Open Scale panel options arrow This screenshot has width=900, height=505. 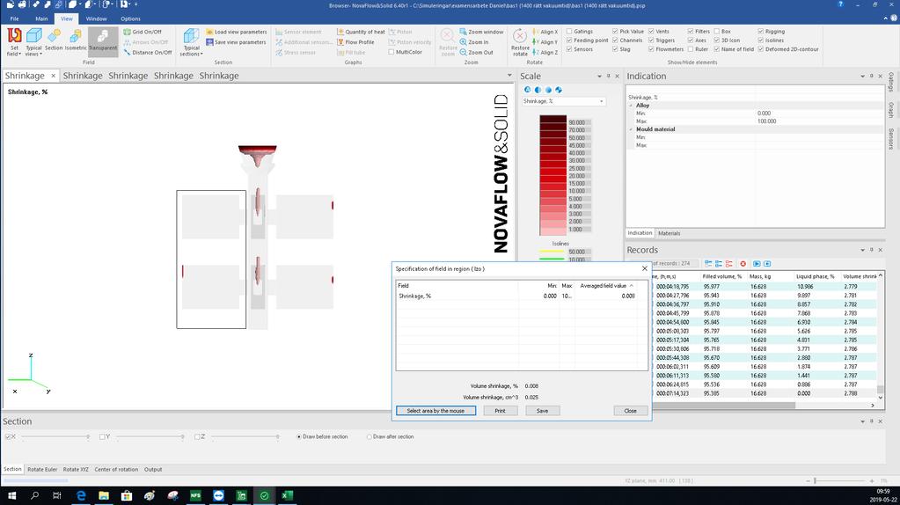(599, 77)
